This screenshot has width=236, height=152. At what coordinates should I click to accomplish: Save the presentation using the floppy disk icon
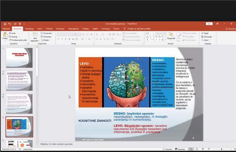(x=5, y=24)
